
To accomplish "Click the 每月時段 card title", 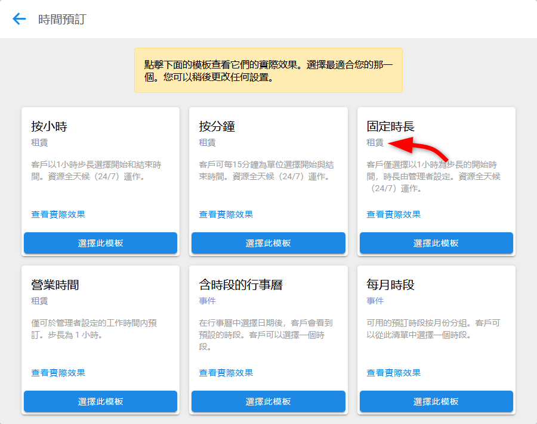I will tap(390, 285).
